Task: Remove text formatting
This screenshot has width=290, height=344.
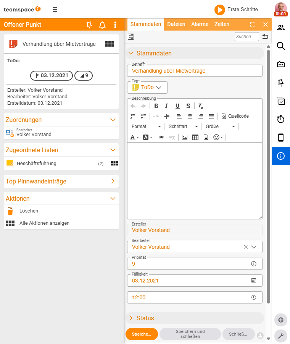Action: [x=200, y=106]
